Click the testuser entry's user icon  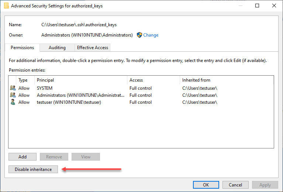click(x=13, y=102)
